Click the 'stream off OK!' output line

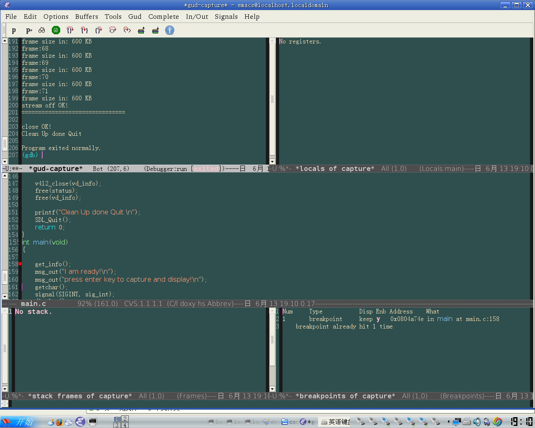pyautogui.click(x=45, y=105)
